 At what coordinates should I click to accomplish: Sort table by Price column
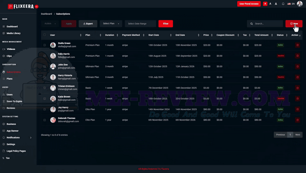212,35
